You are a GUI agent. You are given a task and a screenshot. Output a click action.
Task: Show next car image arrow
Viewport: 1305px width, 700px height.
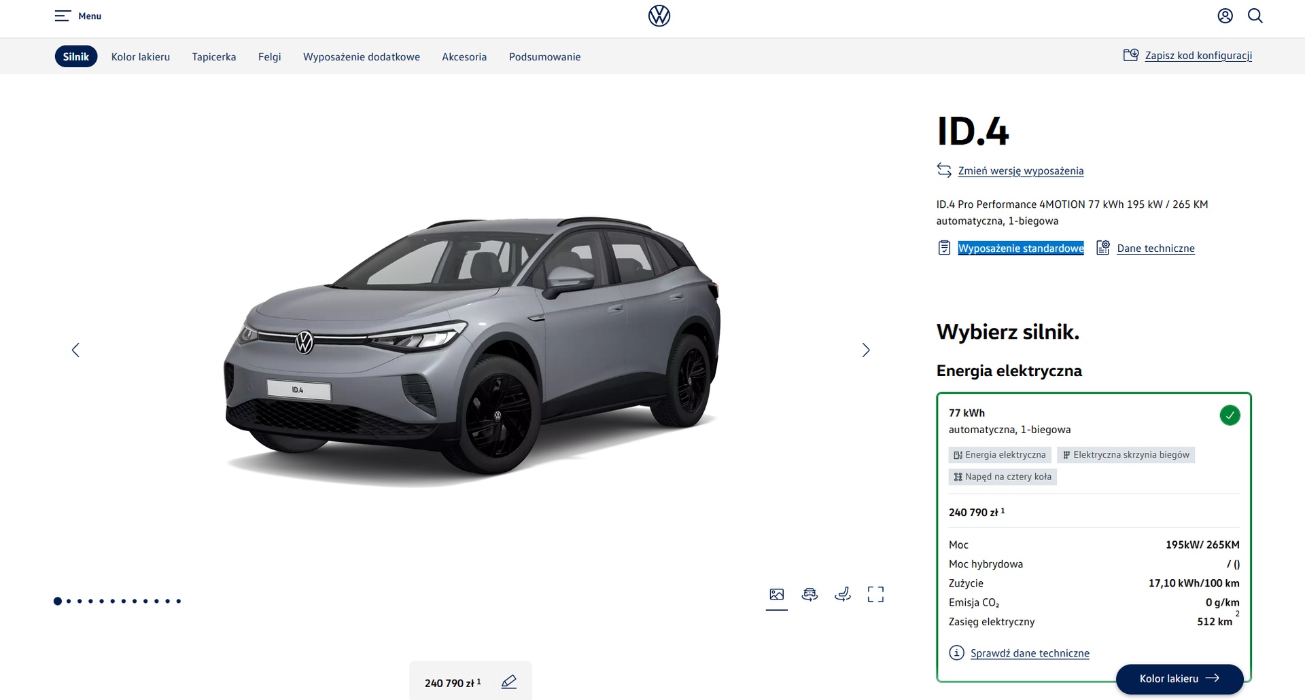pos(866,350)
